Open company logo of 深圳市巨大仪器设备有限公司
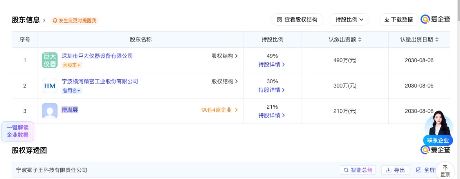The image size is (460, 179). pyautogui.click(x=50, y=60)
